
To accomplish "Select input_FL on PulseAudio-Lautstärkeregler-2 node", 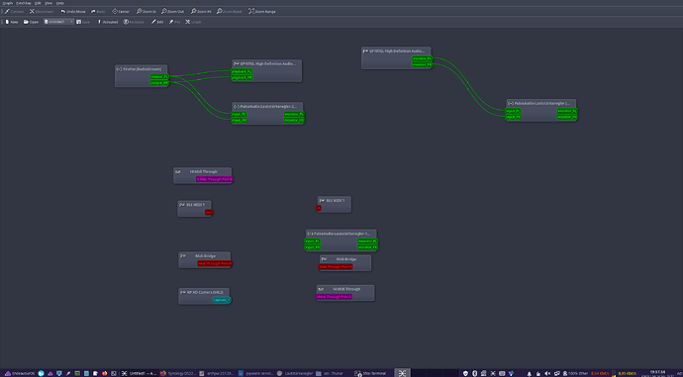I will [x=240, y=114].
